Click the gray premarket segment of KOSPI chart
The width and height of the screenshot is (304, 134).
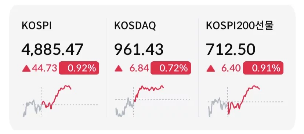[32, 108]
